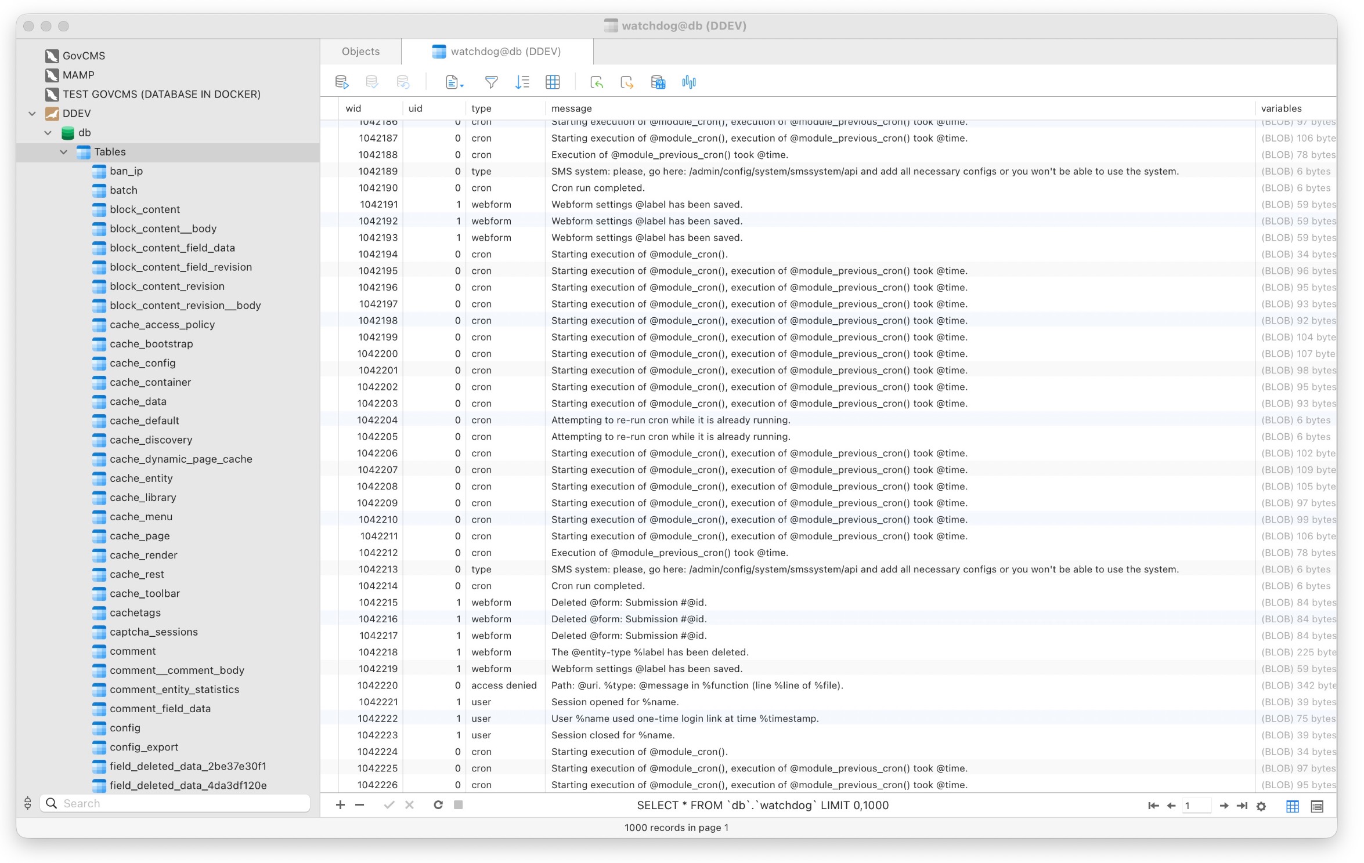Switch to grid view toggle
This screenshot has width=1364, height=863.
coord(1293,806)
